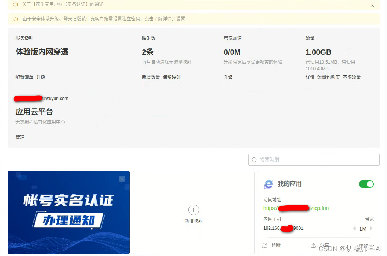Click 分享 on 我的应用 card
Viewport: 387px width, 256px height.
coord(320,245)
